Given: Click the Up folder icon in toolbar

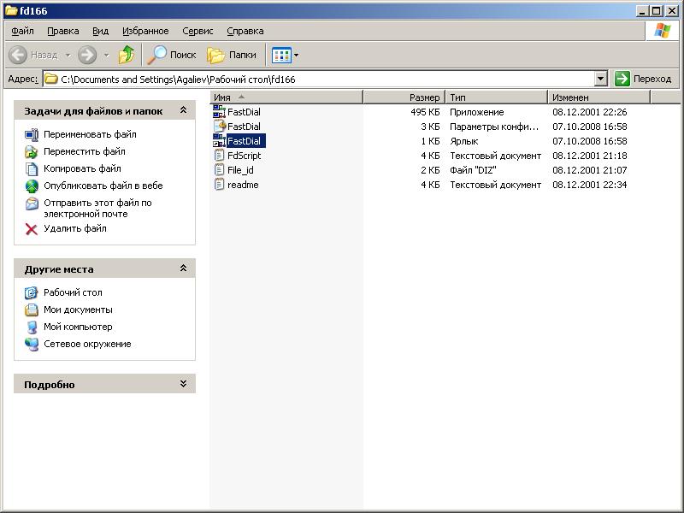Looking at the screenshot, I should 127,55.
